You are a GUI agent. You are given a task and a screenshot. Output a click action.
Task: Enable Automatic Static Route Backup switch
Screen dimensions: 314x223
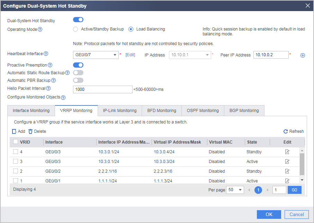tap(78, 72)
